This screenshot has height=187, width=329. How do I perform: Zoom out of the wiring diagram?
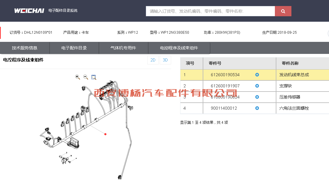coord(86,77)
